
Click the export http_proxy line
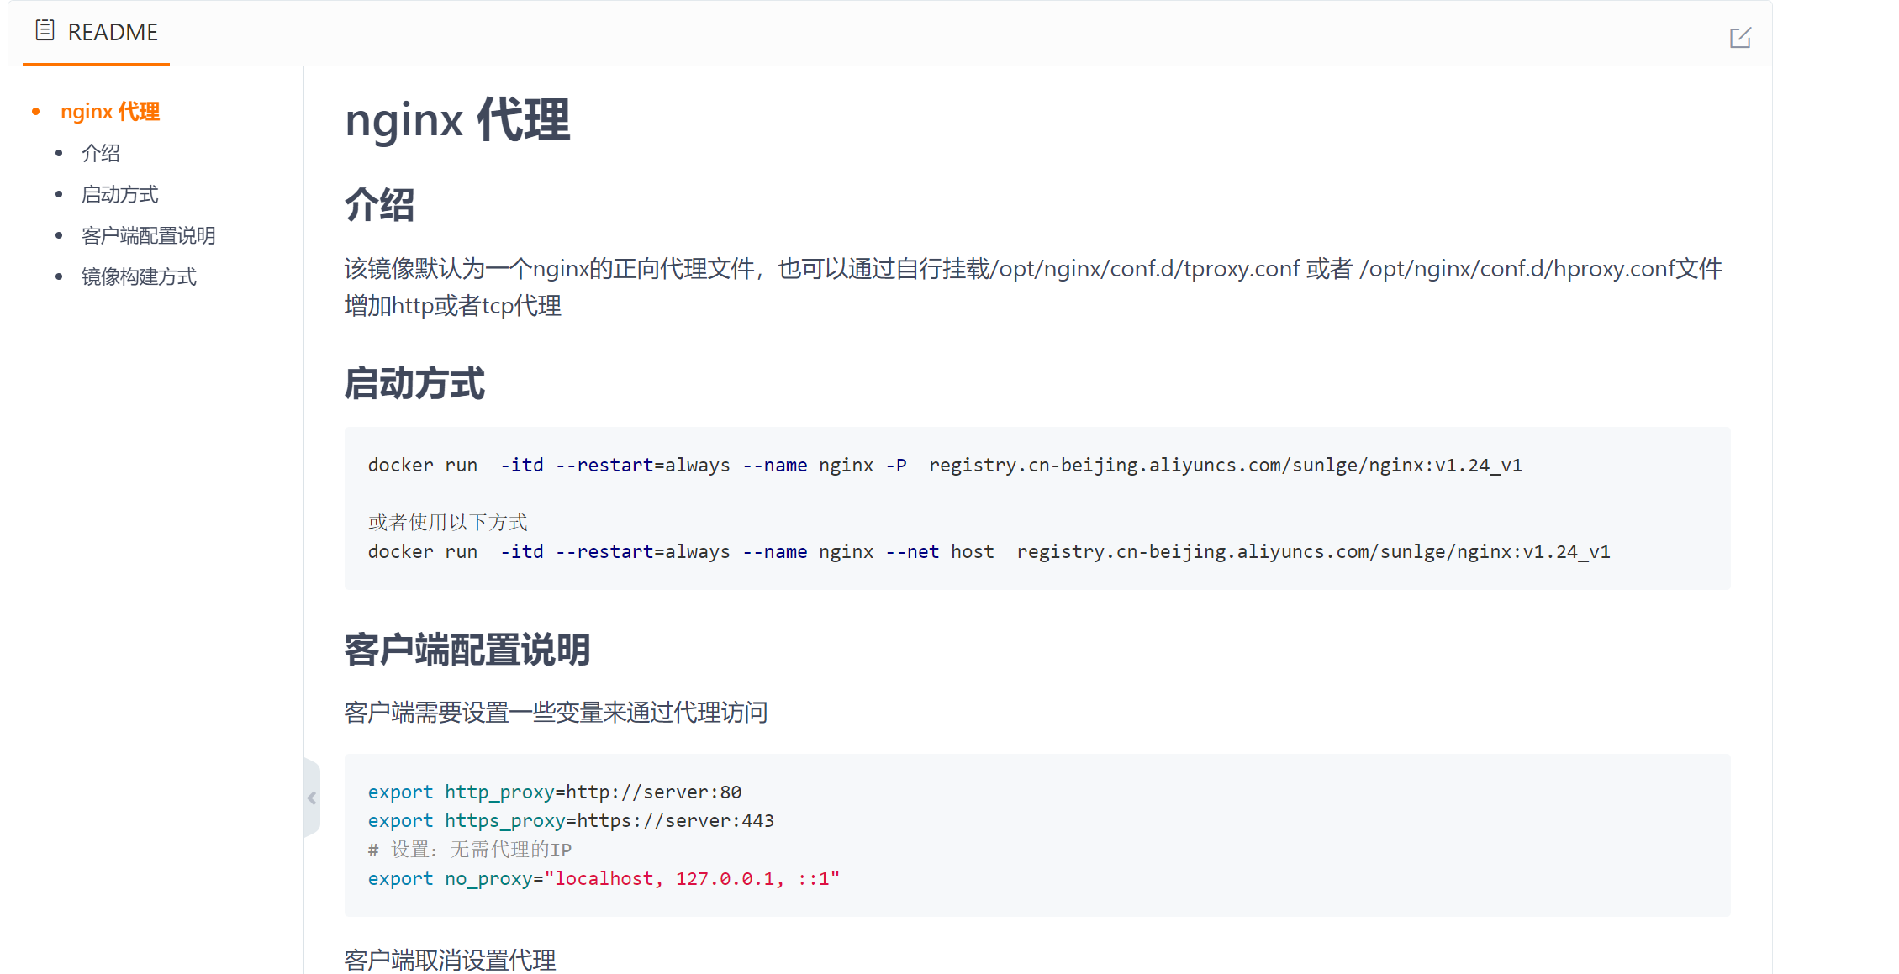[555, 792]
